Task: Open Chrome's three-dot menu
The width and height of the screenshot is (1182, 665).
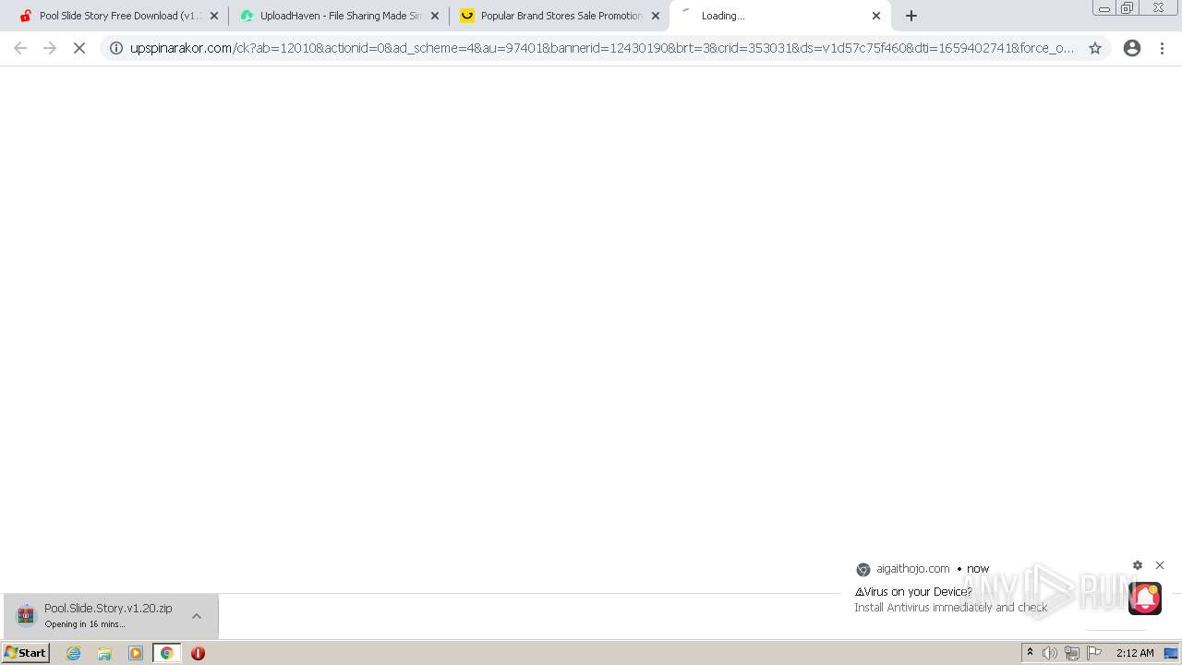Action: pos(1163,48)
